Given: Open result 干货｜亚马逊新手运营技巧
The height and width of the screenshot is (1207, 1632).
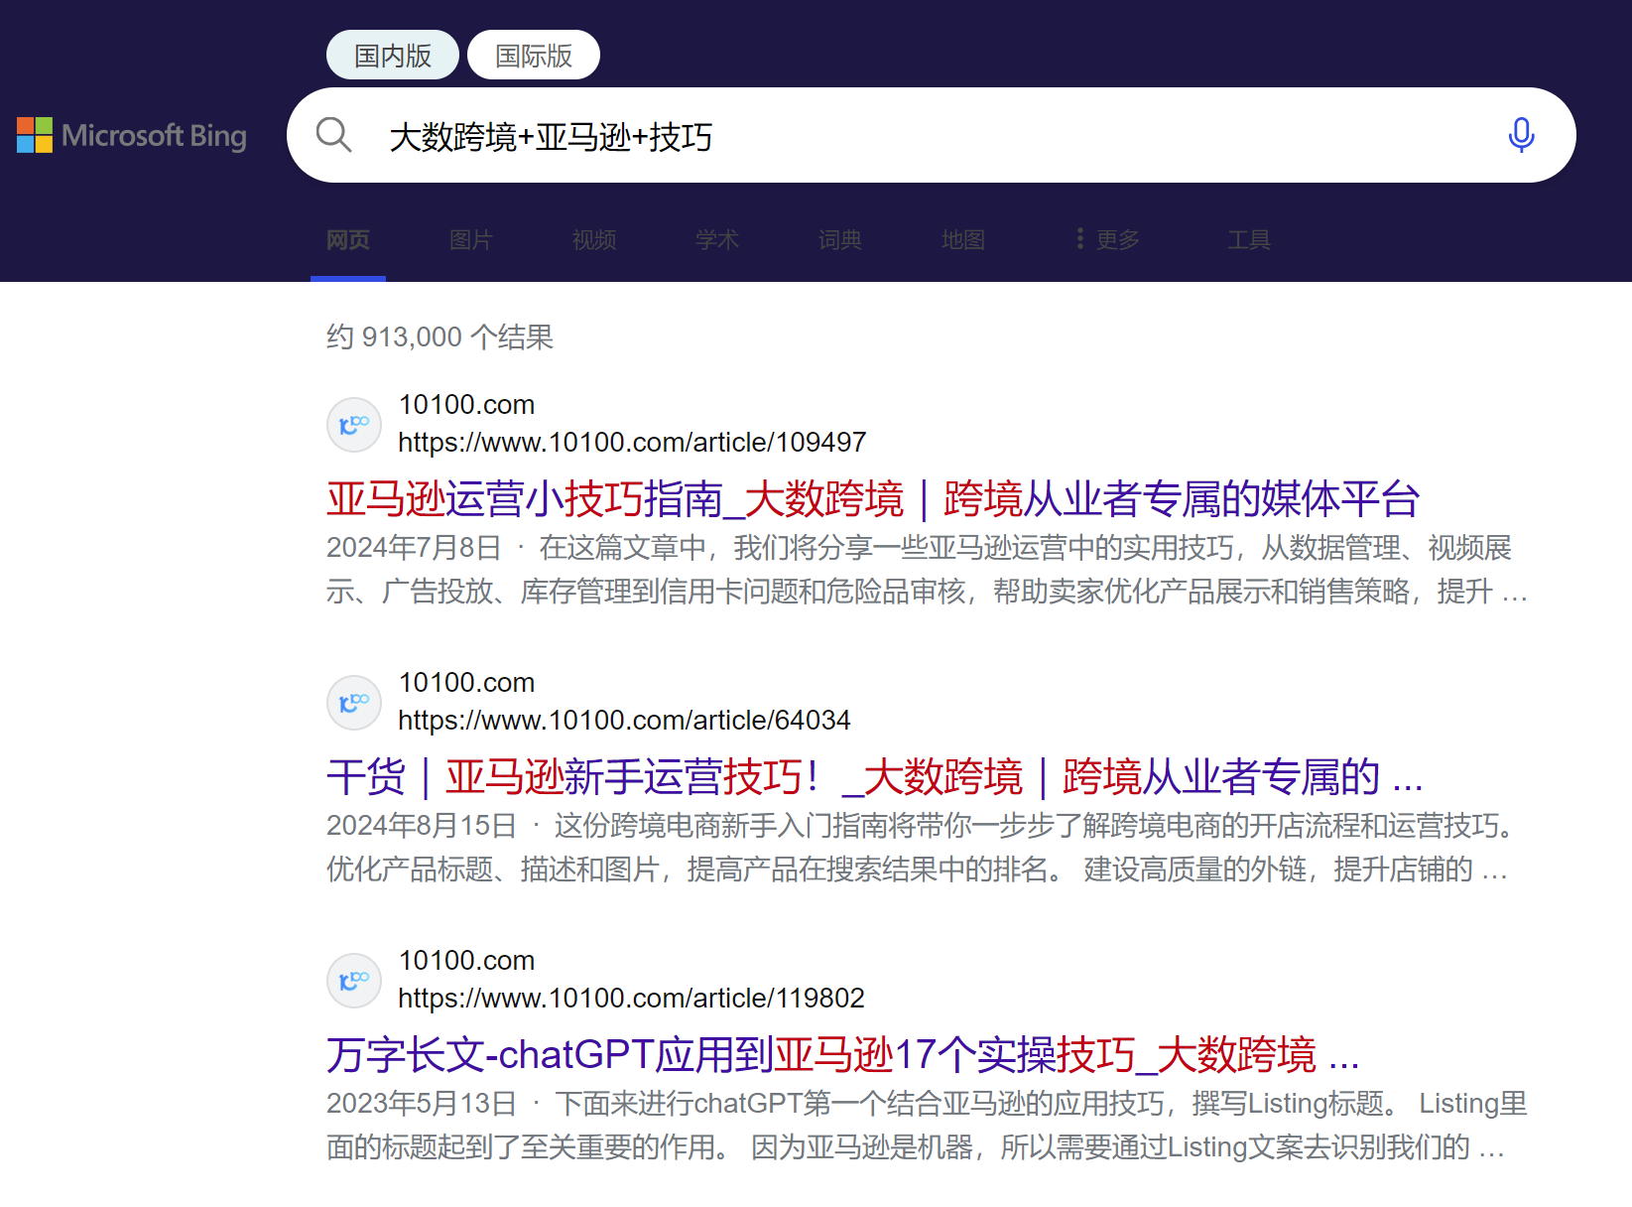Looking at the screenshot, I should [875, 776].
